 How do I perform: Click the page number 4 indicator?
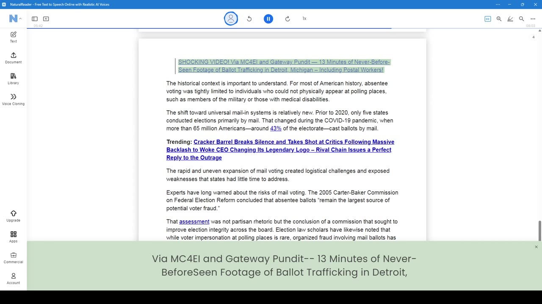click(533, 37)
